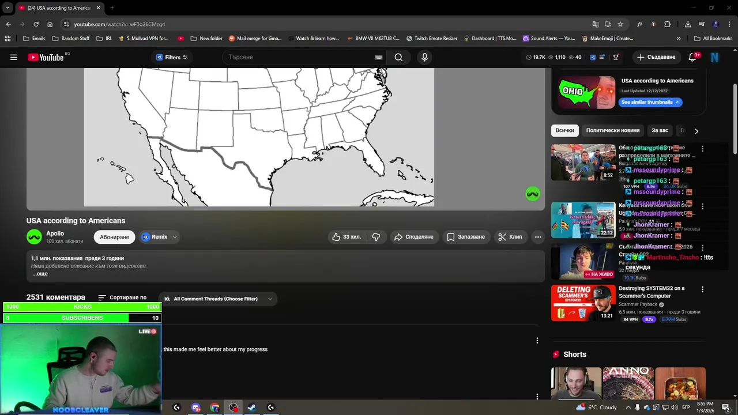Open the YouTube guide hamburger menu

(14, 57)
